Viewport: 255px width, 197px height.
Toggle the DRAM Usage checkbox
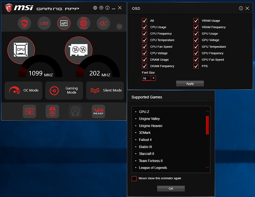click(x=144, y=60)
